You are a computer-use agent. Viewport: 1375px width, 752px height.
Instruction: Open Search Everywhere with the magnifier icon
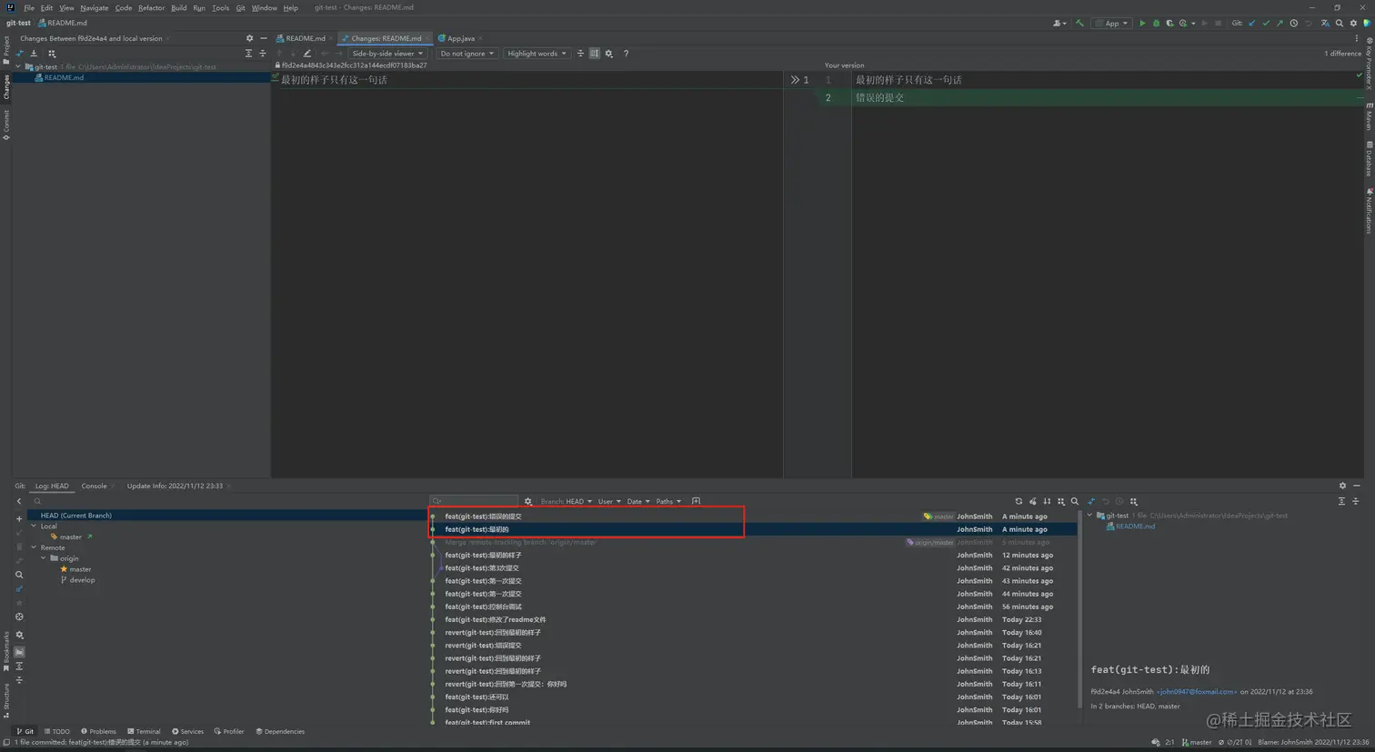coord(1340,24)
